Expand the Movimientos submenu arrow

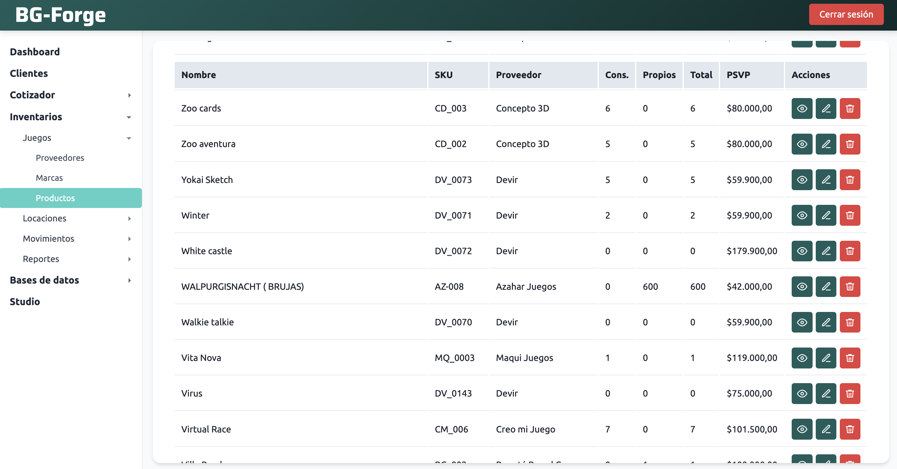coord(129,239)
